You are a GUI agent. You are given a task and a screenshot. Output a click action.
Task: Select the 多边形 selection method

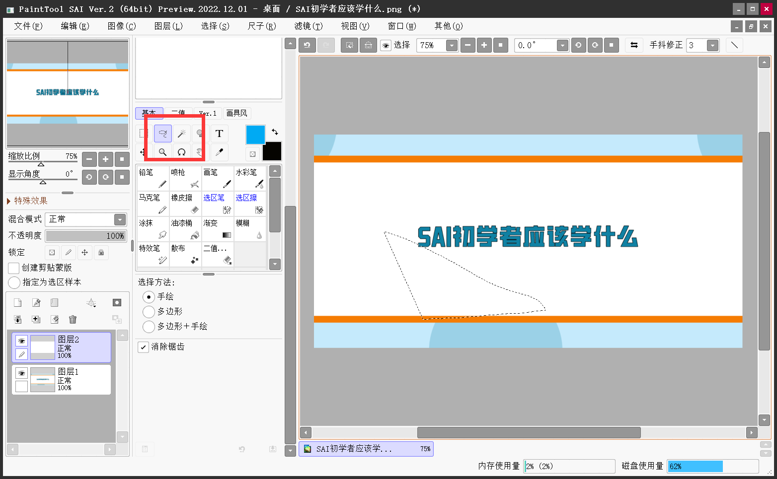pos(149,312)
